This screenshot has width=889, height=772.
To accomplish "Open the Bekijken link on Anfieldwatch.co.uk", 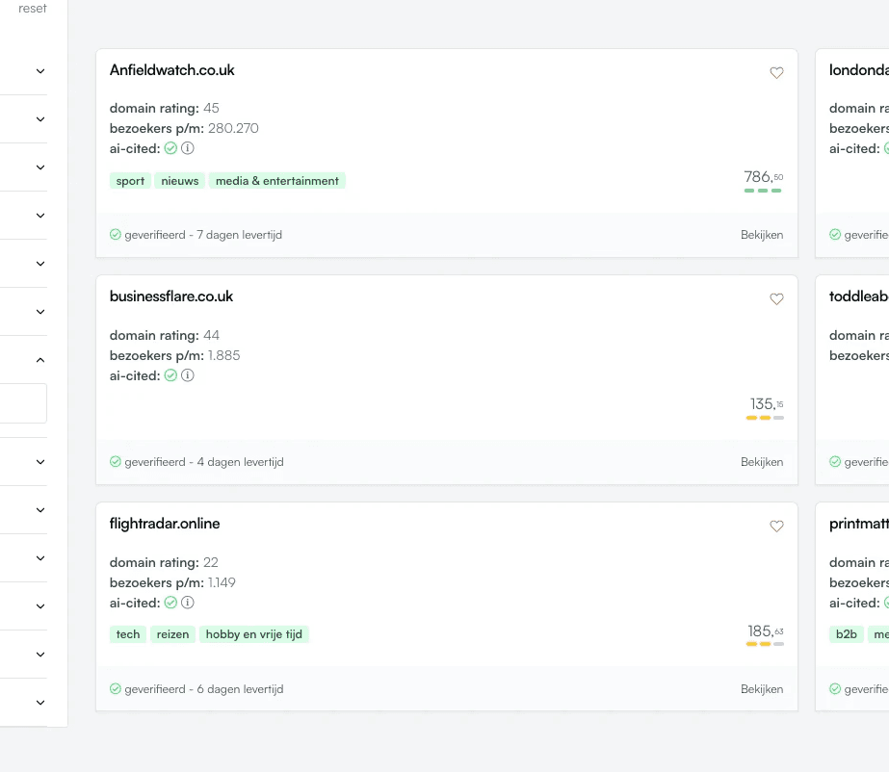I will pyautogui.click(x=762, y=234).
